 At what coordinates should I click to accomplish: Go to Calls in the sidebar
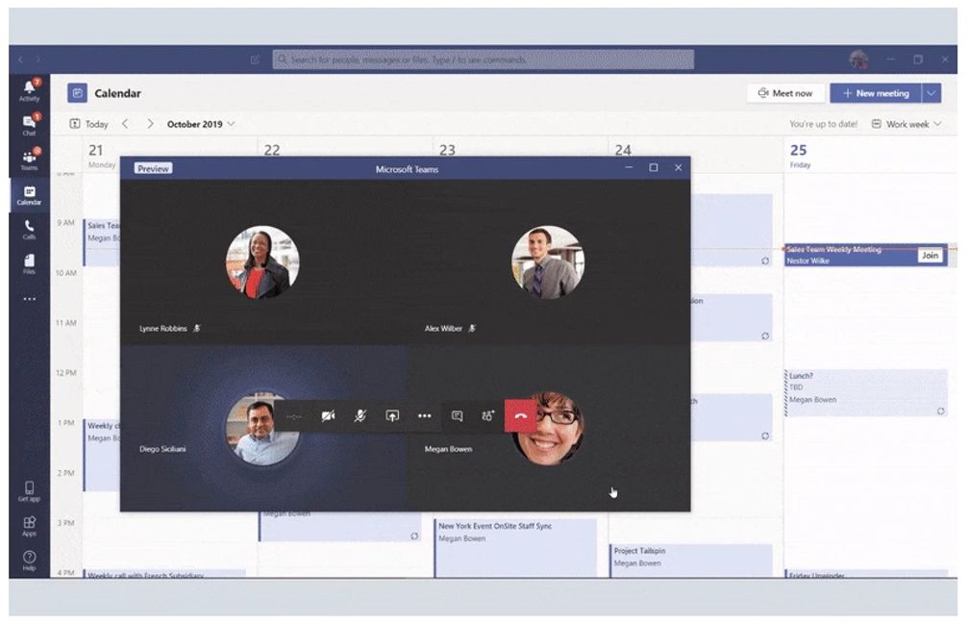coord(29,229)
